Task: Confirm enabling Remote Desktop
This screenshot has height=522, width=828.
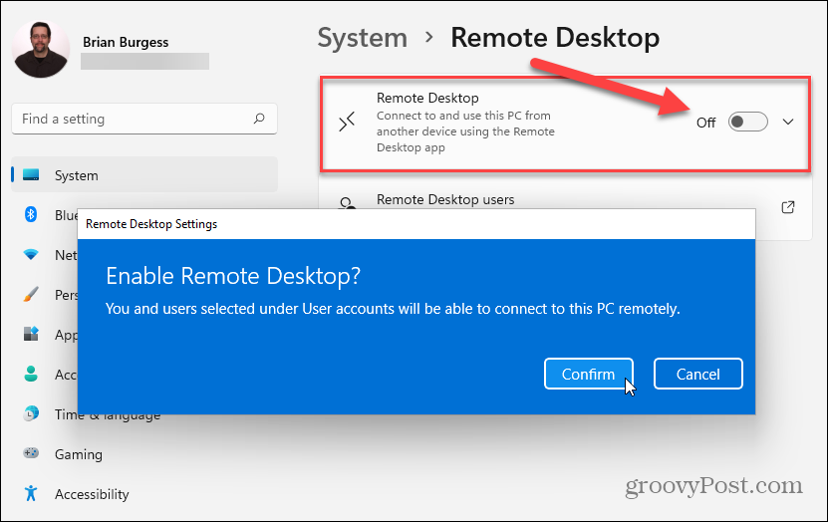Action: pos(588,375)
